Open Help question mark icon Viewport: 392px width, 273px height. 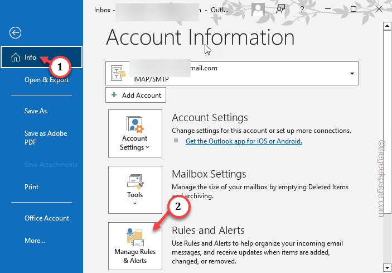point(302,9)
